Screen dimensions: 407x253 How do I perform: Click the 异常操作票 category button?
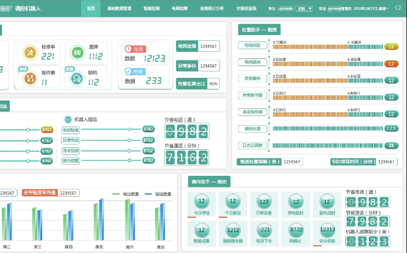click(x=253, y=95)
